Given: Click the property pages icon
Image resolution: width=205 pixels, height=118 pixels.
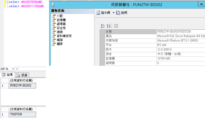Looking at the screenshot, I should (x=116, y=26).
